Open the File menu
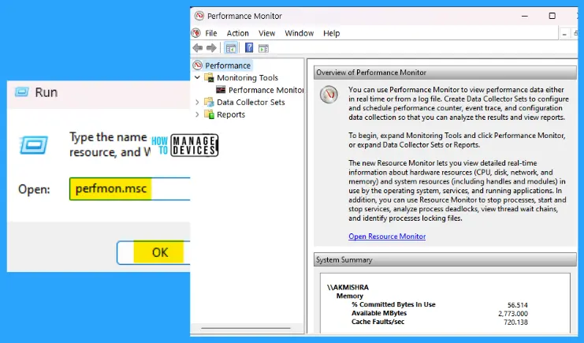Screen dimensions: 584x343 click(210, 33)
